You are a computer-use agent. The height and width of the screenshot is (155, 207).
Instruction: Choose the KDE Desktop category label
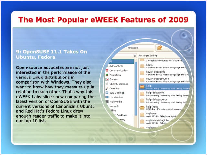[x=117, y=93]
